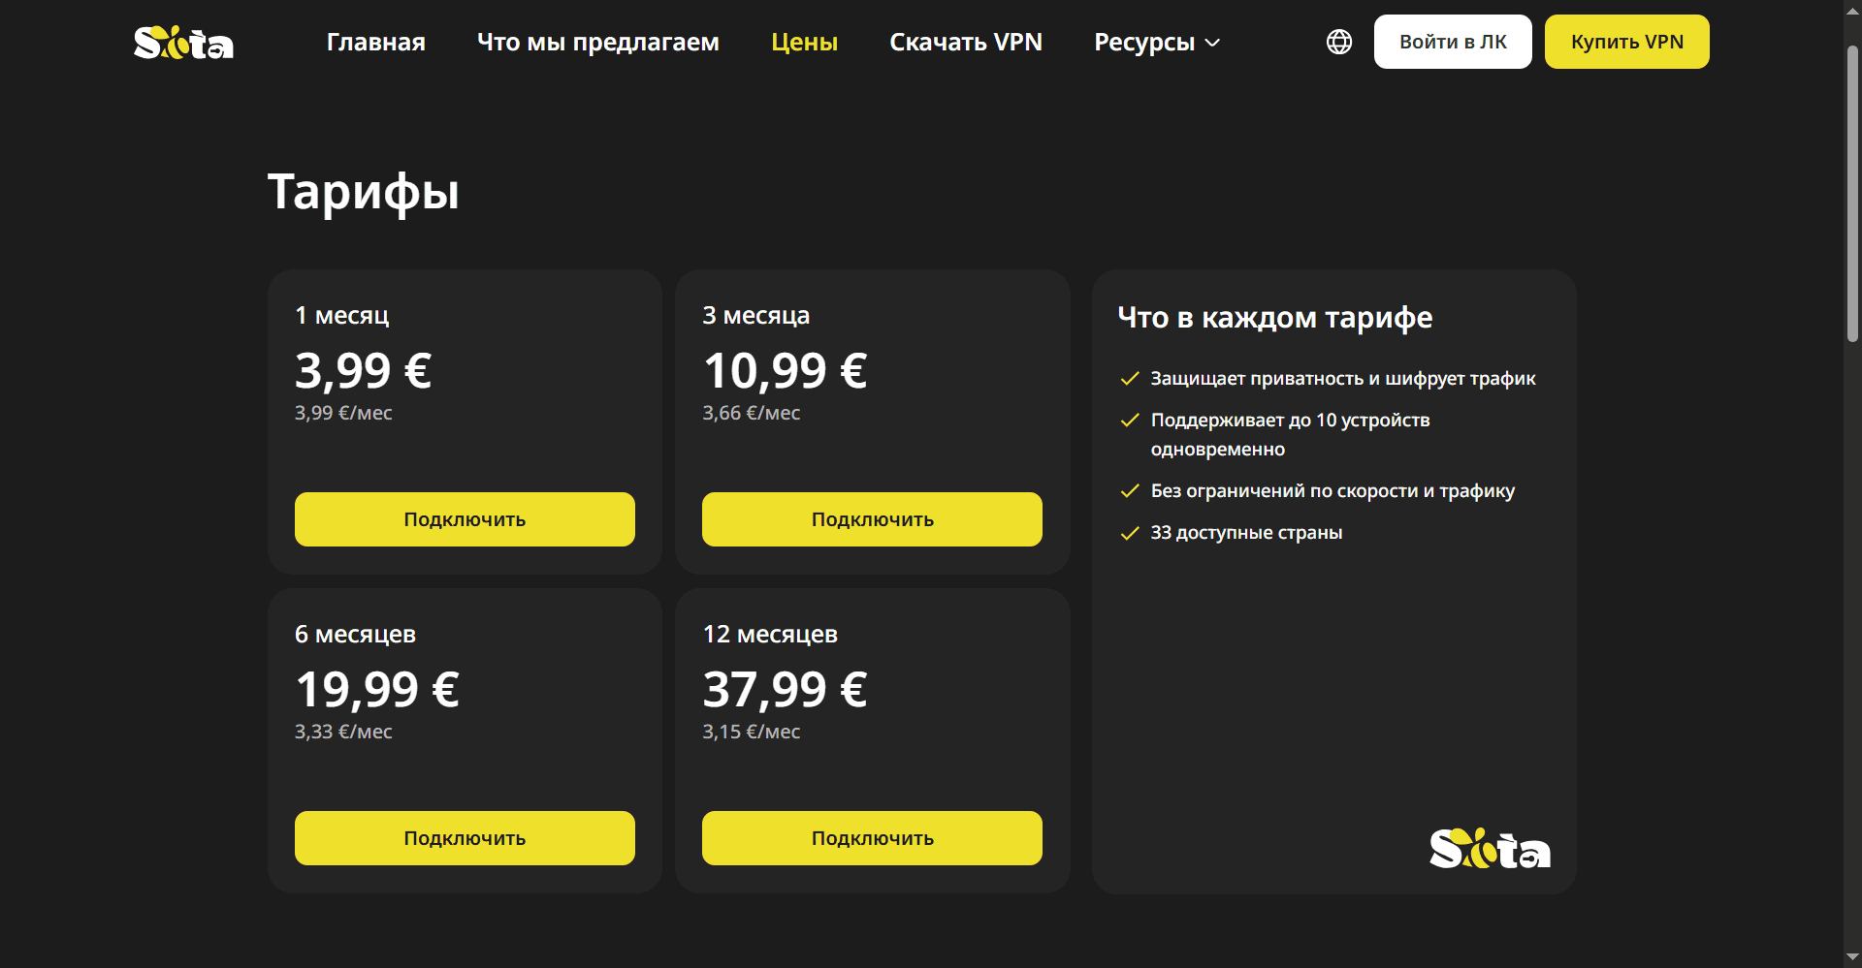Open the Ресурсы menu
This screenshot has width=1862, height=968.
[1157, 42]
